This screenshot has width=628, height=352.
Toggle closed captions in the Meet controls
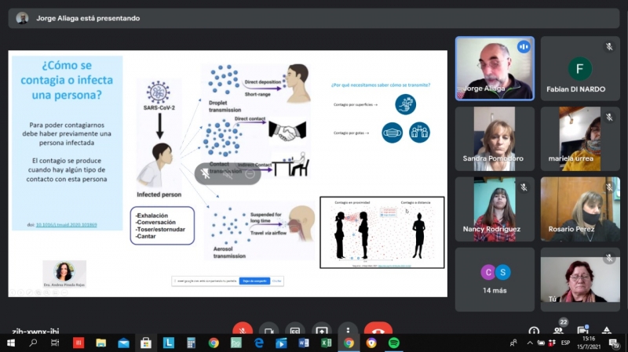pyautogui.click(x=295, y=329)
